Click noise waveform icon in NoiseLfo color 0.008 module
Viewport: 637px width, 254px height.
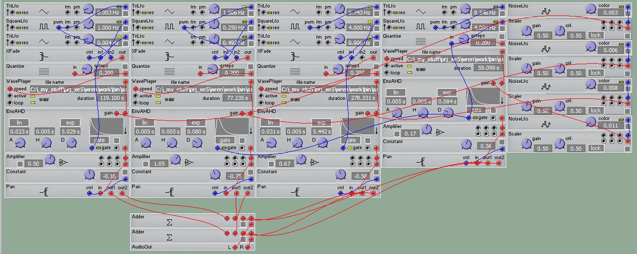[546, 86]
